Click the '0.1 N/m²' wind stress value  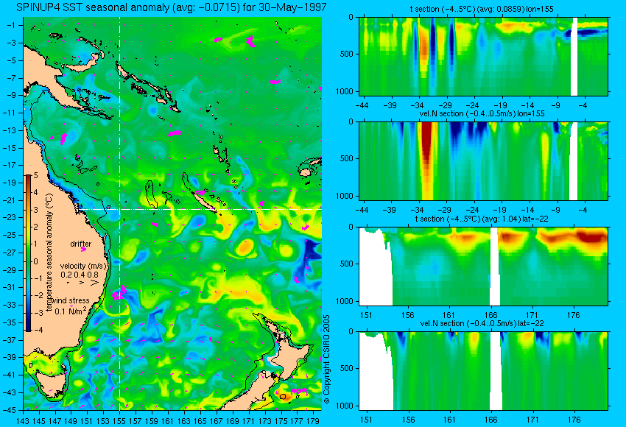(x=71, y=311)
